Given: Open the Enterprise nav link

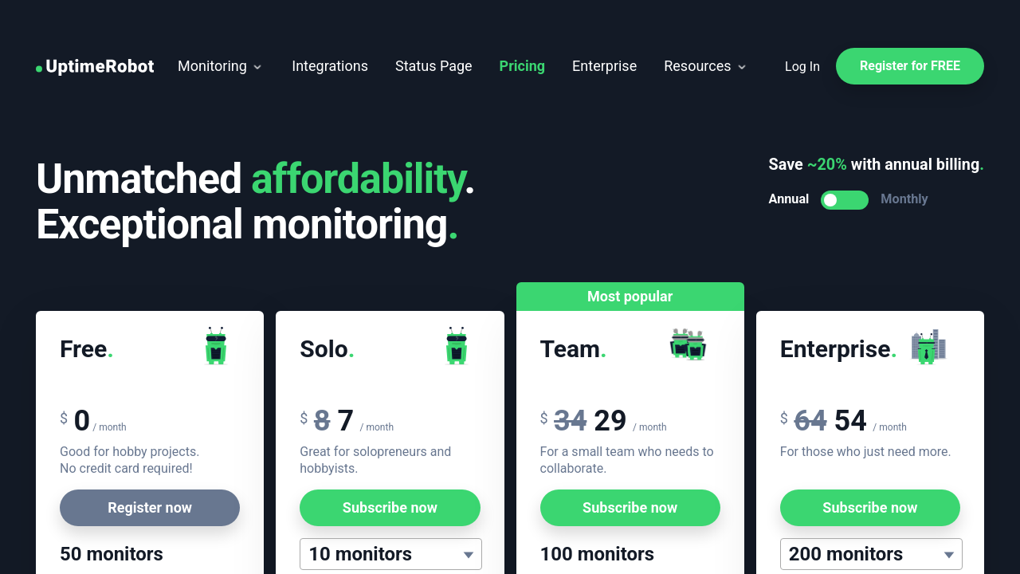Looking at the screenshot, I should click(x=604, y=66).
